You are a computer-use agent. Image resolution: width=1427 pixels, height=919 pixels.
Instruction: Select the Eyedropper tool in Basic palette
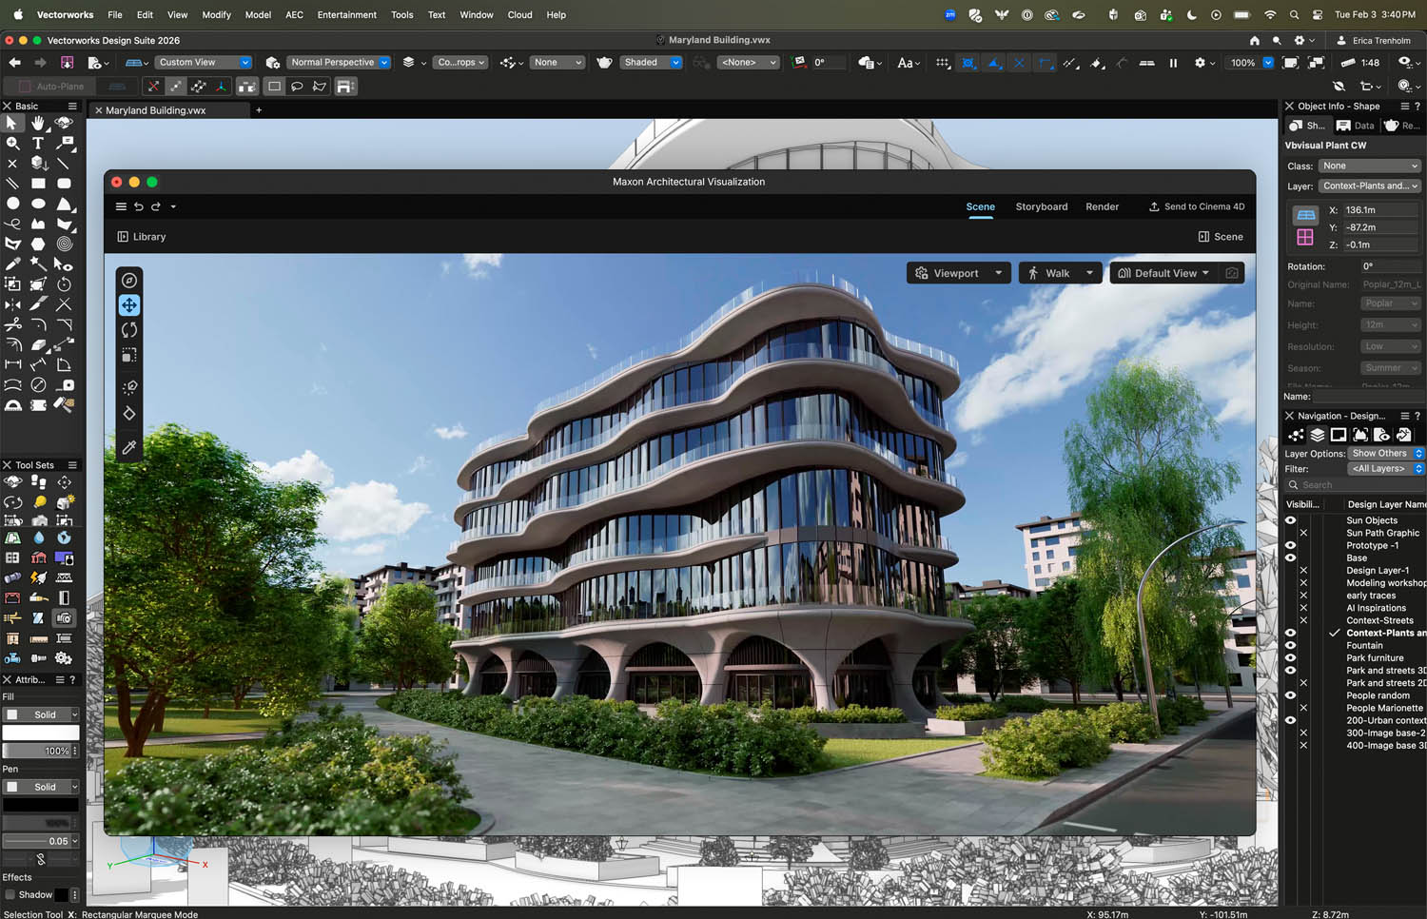click(12, 264)
